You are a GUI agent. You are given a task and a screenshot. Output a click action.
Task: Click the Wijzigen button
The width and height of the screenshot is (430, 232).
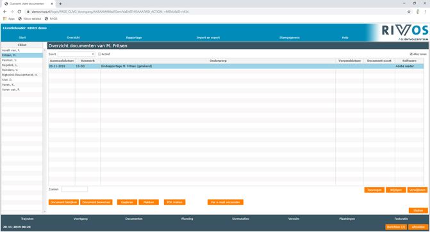[x=396, y=190]
